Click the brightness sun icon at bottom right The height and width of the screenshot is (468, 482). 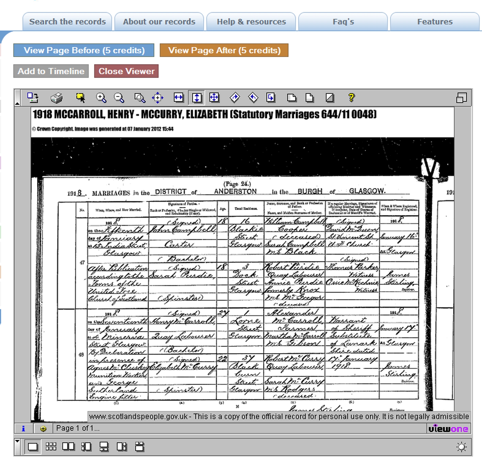click(x=461, y=447)
